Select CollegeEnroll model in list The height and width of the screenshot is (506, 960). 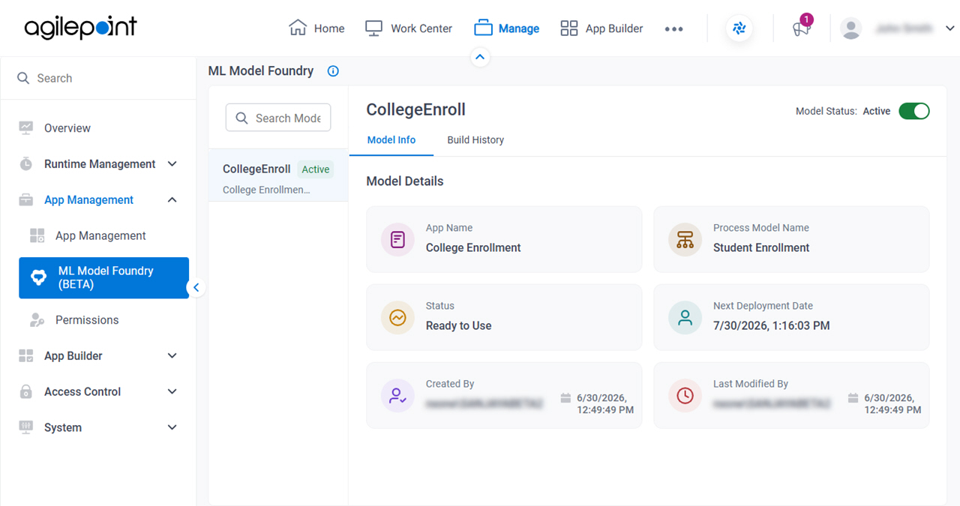tap(278, 175)
